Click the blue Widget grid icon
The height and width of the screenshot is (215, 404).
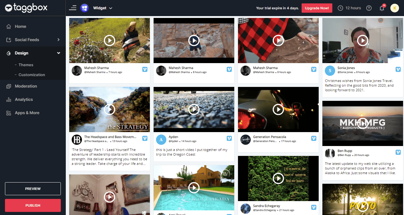(84, 8)
